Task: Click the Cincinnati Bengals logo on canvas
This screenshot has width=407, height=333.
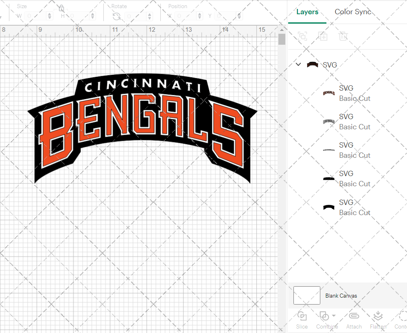Action: 142,128
